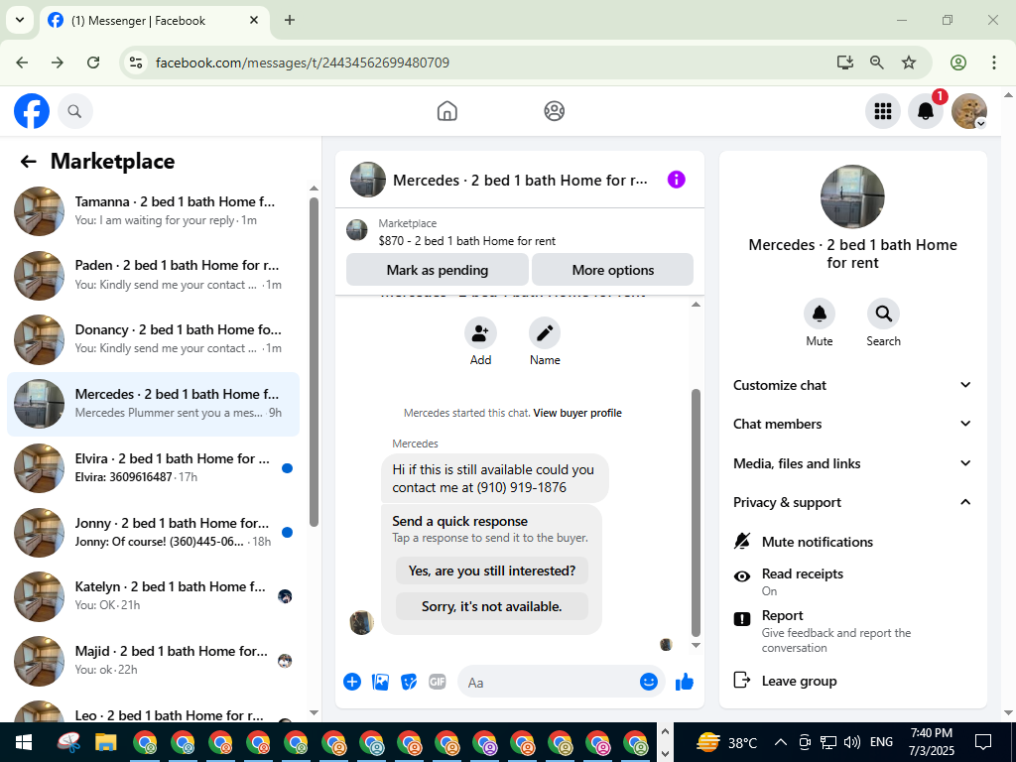The width and height of the screenshot is (1016, 762).
Task: Open the Groups icon in top navigation
Action: pyautogui.click(x=554, y=111)
